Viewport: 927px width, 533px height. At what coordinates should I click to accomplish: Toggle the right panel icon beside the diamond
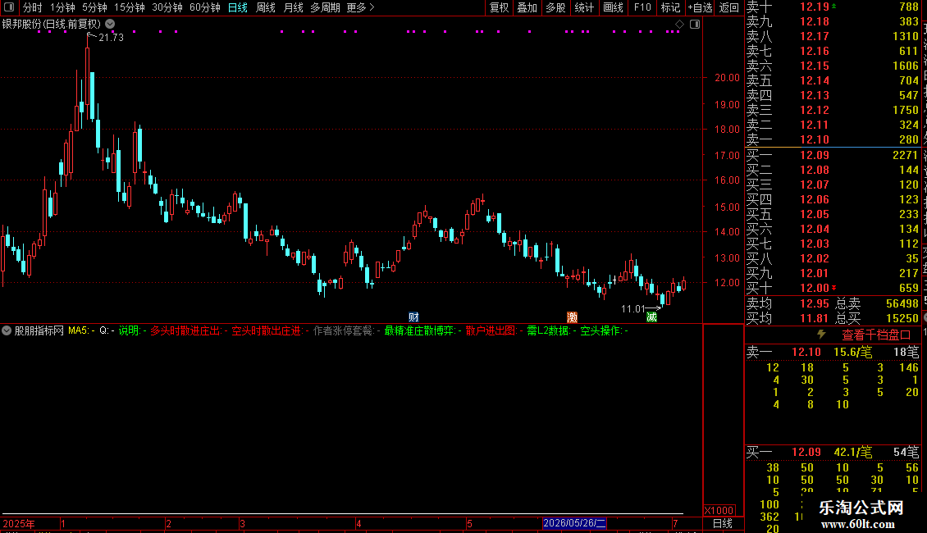point(695,25)
